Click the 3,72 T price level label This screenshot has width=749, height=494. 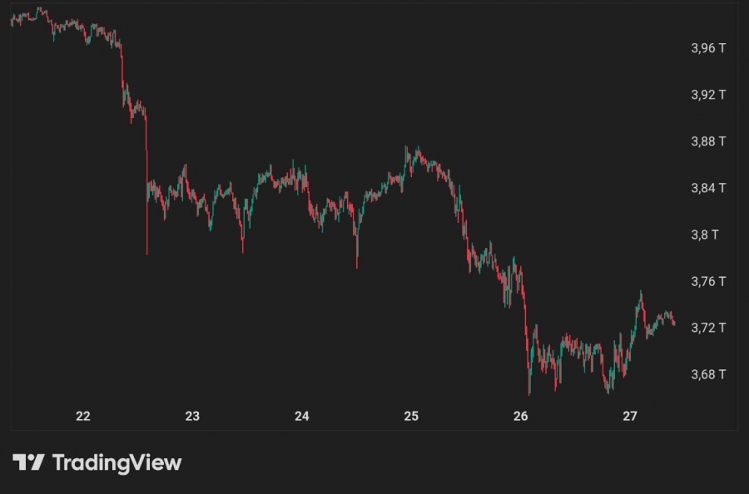(x=708, y=328)
